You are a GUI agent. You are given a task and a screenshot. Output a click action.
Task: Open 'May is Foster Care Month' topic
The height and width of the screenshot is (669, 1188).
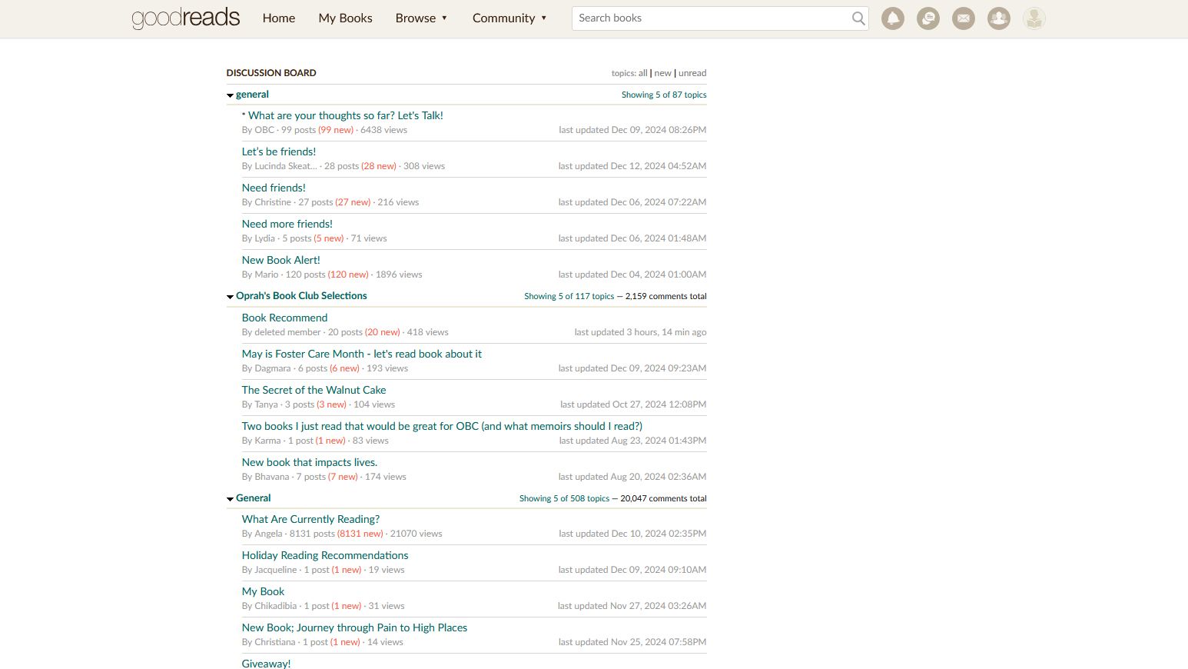click(362, 354)
